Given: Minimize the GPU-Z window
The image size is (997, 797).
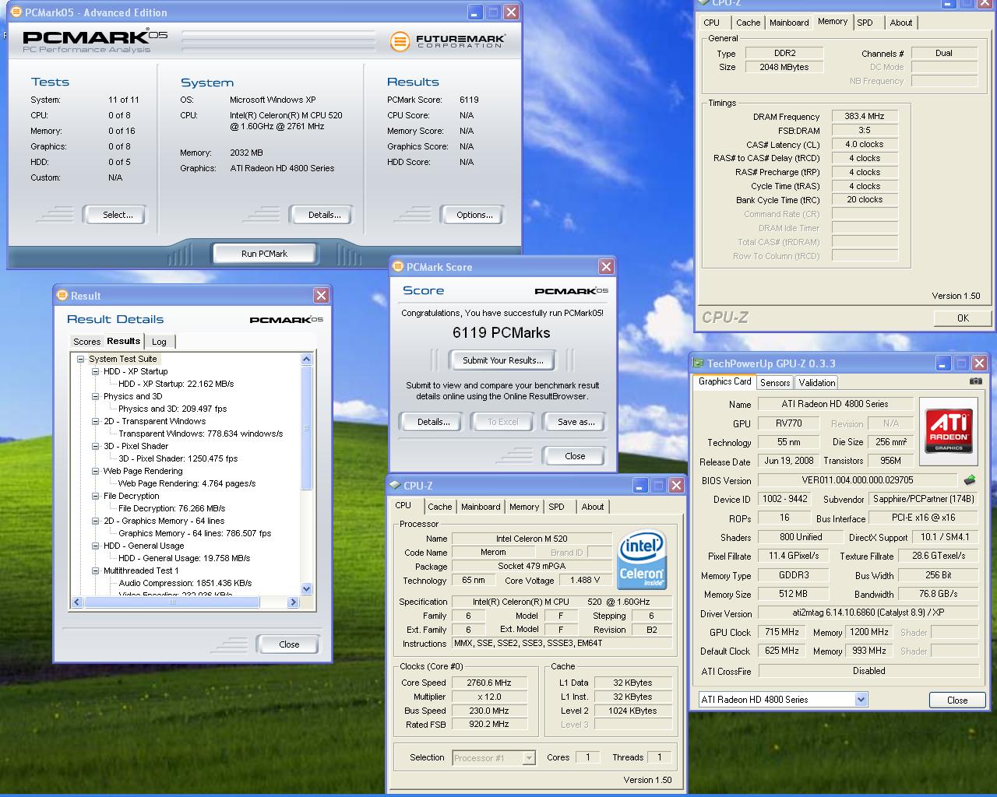Looking at the screenshot, I should 944,363.
